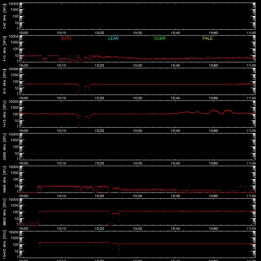
Task: Click the yellow PALE station label
Action: 207,38
